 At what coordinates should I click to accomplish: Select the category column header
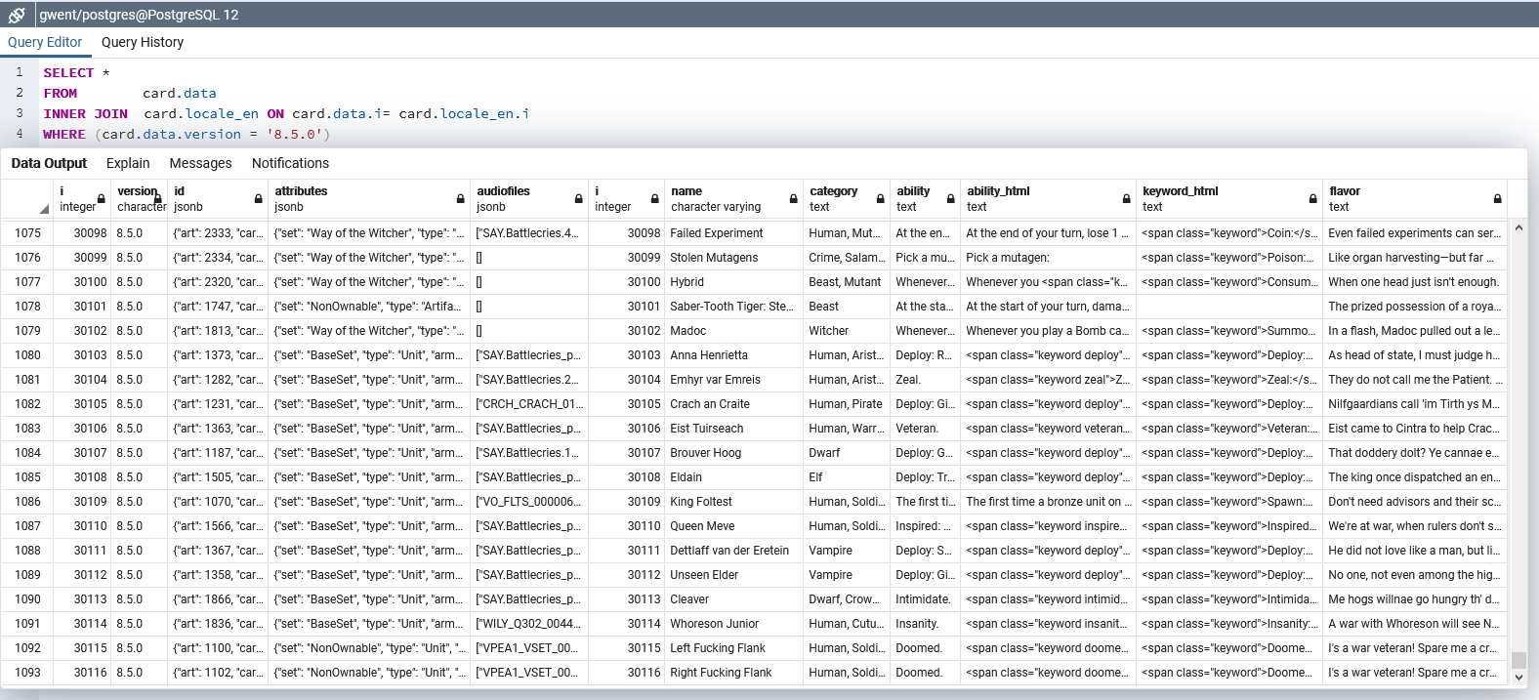pyautogui.click(x=847, y=199)
